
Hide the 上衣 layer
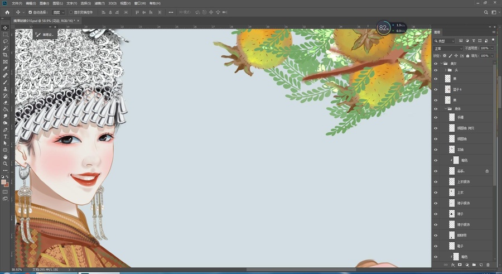click(436, 193)
